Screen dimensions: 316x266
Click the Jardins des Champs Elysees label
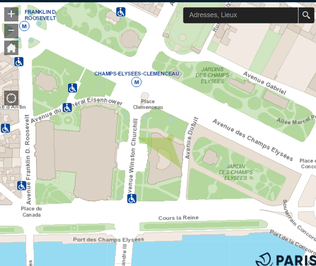click(x=212, y=75)
